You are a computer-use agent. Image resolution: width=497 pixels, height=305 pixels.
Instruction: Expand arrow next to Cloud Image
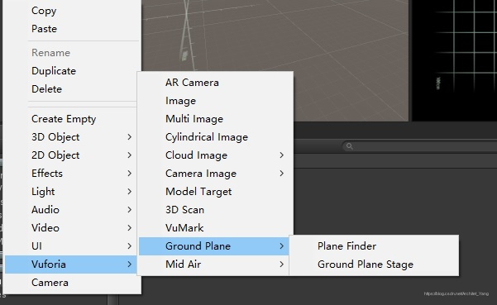[x=281, y=155]
